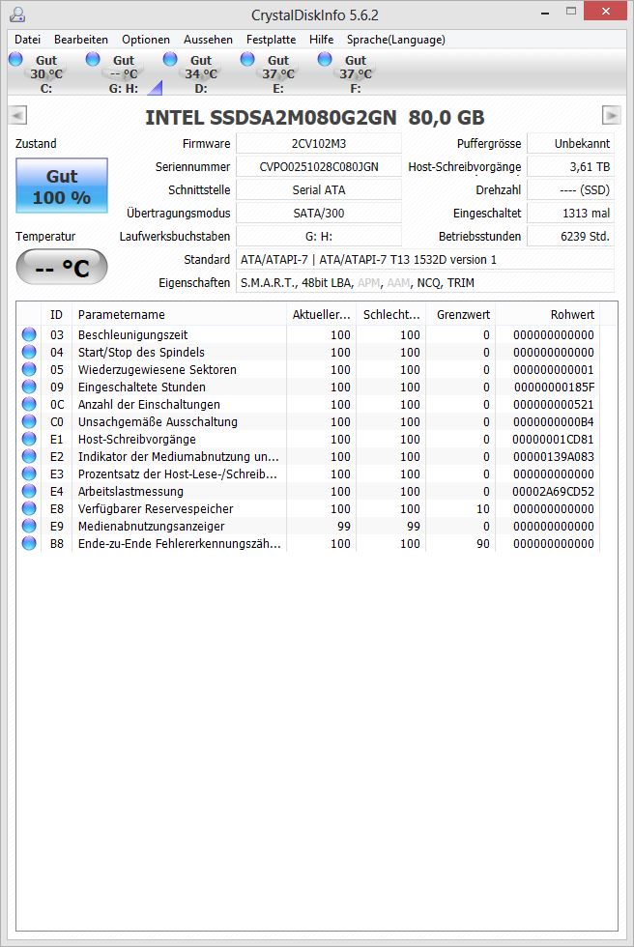Close the CrystalDiskInfo window

pos(606,12)
